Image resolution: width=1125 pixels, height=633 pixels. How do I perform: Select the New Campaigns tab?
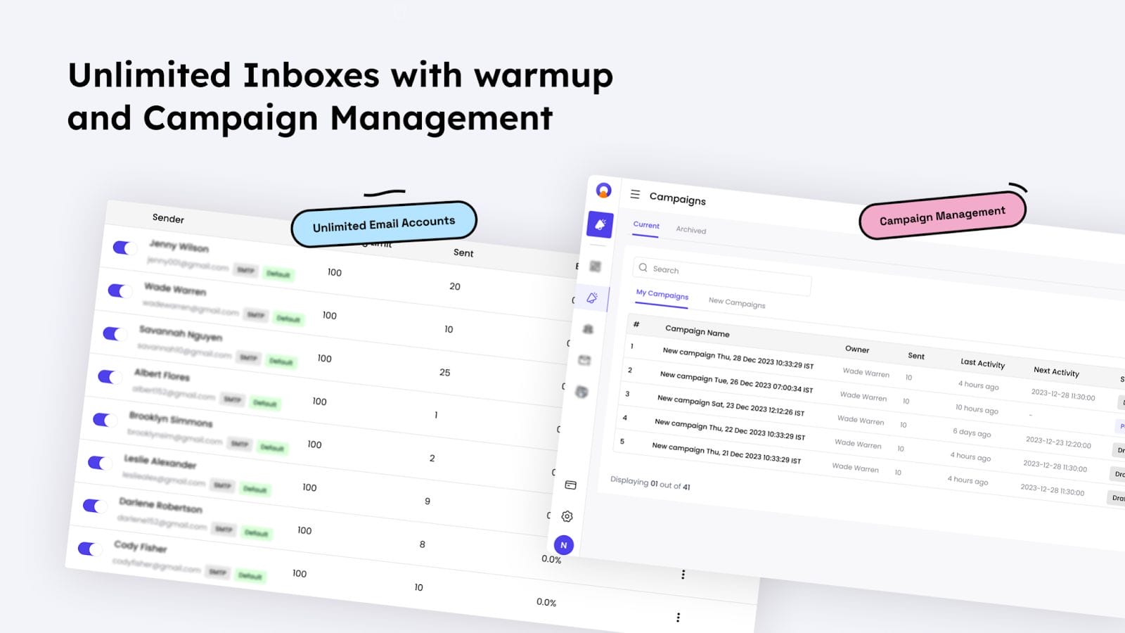736,302
